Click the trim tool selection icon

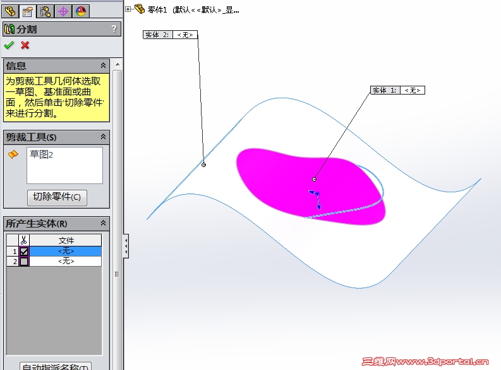point(13,154)
